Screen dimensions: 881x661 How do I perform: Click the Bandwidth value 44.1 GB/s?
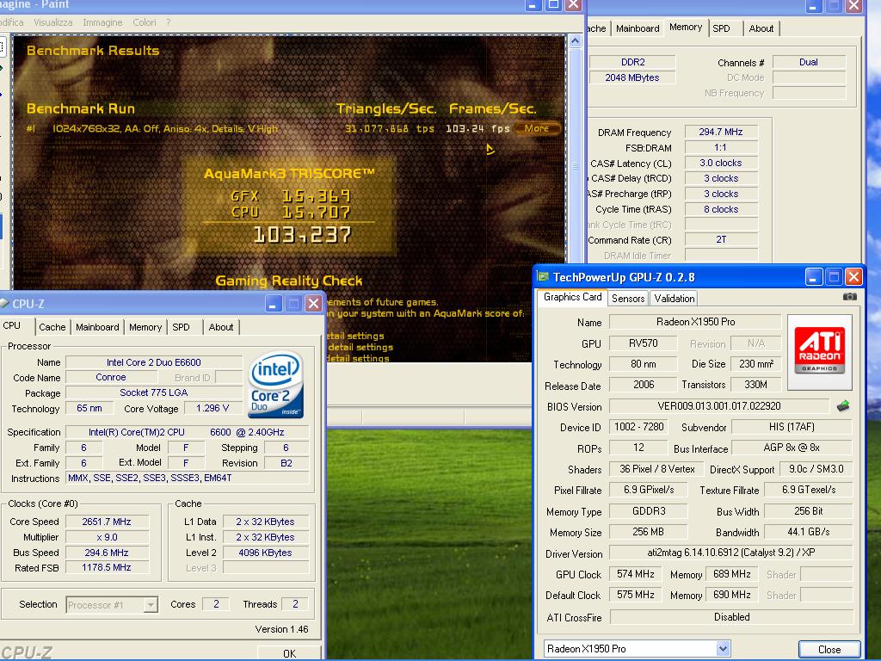809,532
